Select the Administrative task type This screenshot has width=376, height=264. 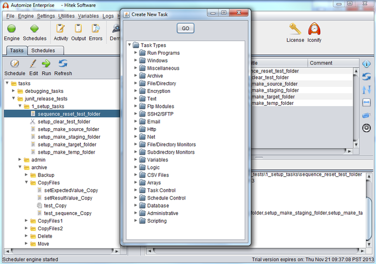[163, 213]
